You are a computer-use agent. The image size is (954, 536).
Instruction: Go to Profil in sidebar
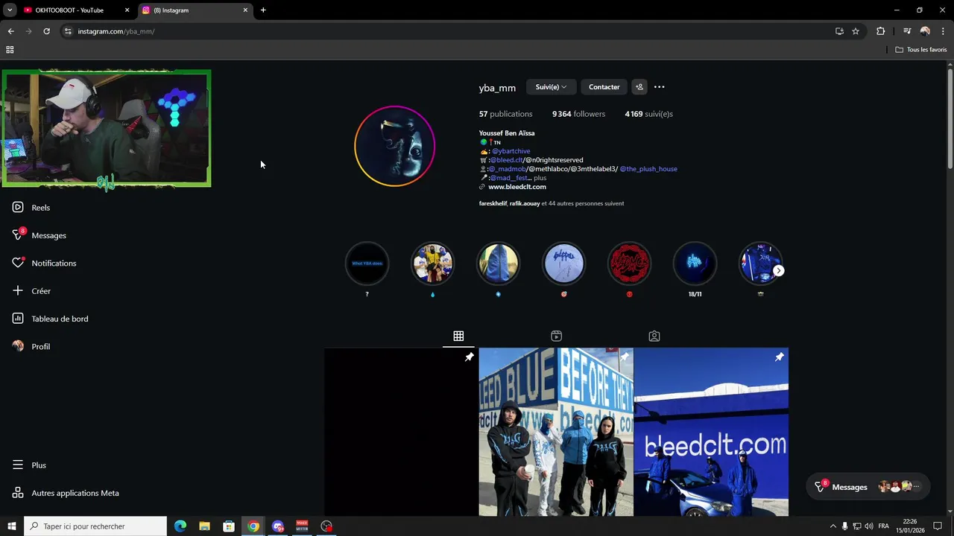[31, 347]
